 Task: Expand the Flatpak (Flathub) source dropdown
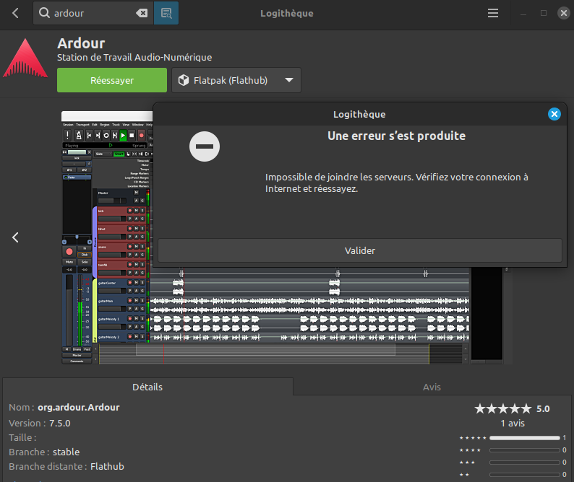[289, 80]
